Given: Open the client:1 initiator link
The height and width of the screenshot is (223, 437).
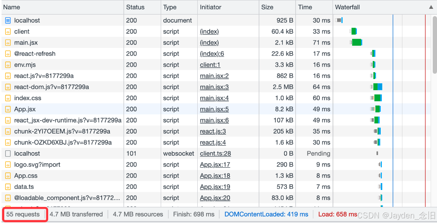Looking at the screenshot, I should [210, 65].
